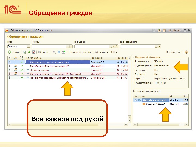This screenshot has height=147, width=196.
Task: Click the favorites star icon in title bar
Action: (x=154, y=30)
